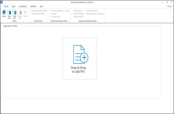Click the Home icon in the ribbon

coord(4,13)
